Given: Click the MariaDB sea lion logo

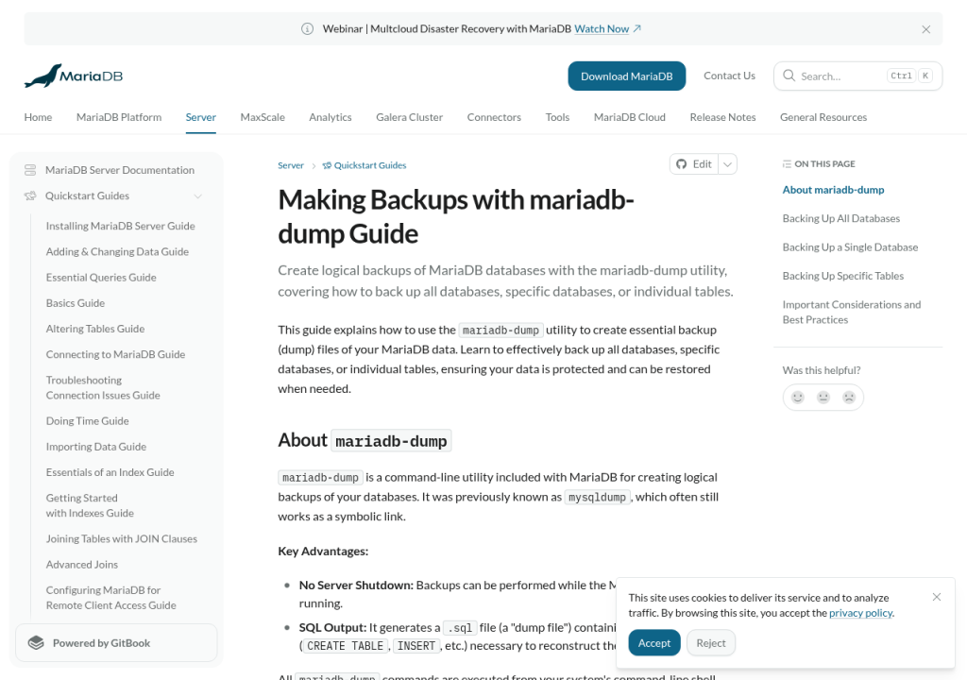Looking at the screenshot, I should tap(74, 76).
